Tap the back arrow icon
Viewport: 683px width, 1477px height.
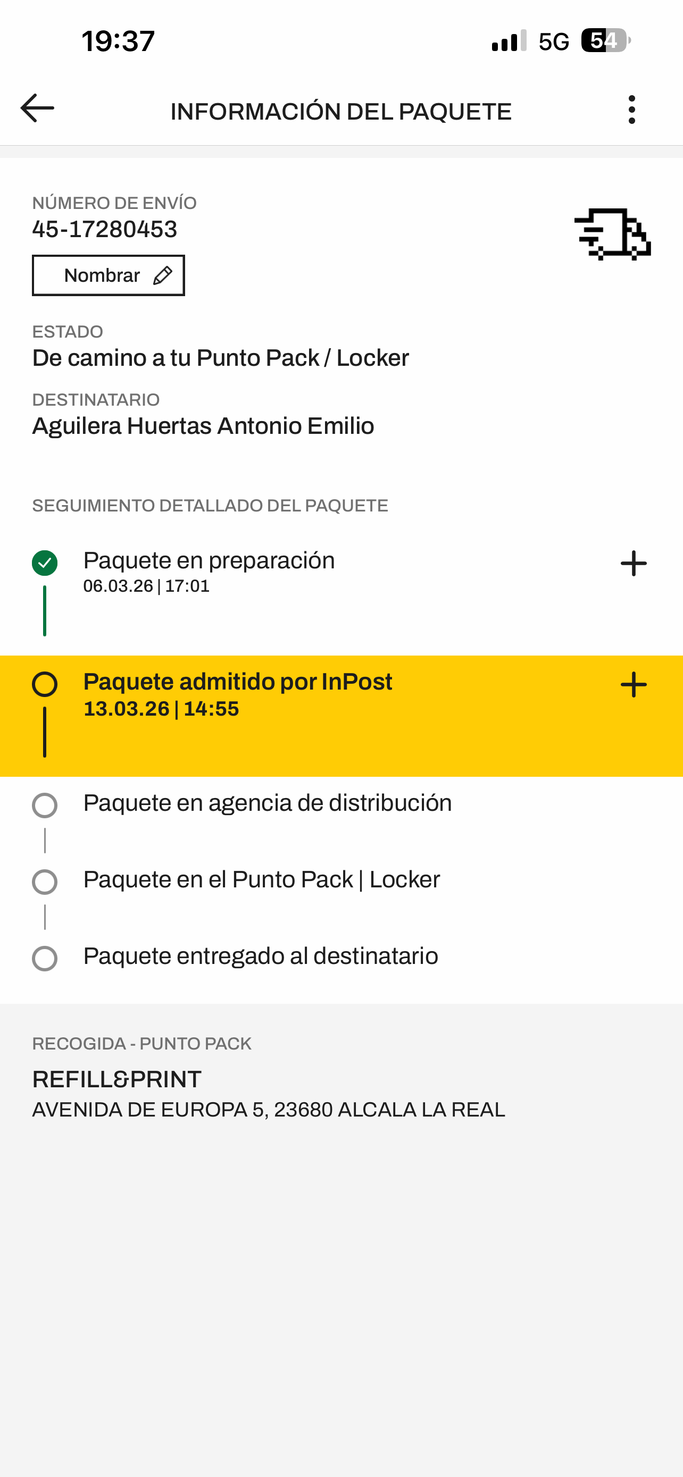click(37, 108)
